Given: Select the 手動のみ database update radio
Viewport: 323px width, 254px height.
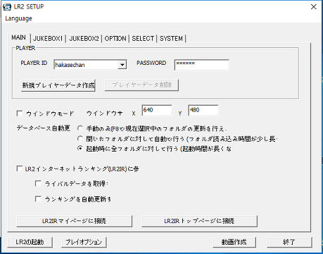Looking at the screenshot, I should coord(80,128).
